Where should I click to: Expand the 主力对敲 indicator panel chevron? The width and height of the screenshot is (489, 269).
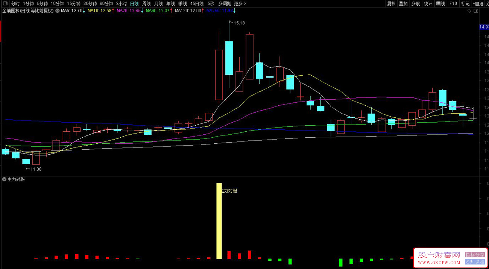4,179
